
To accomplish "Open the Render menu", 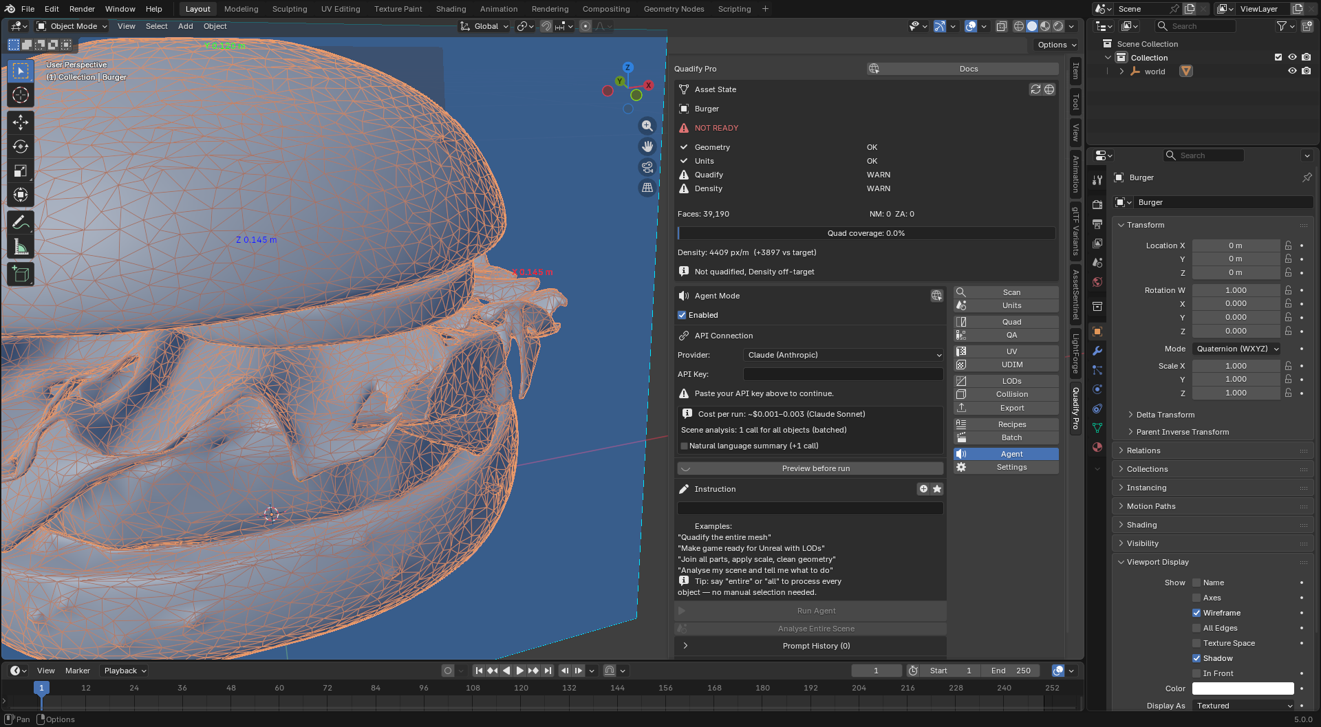I will pyautogui.click(x=82, y=9).
